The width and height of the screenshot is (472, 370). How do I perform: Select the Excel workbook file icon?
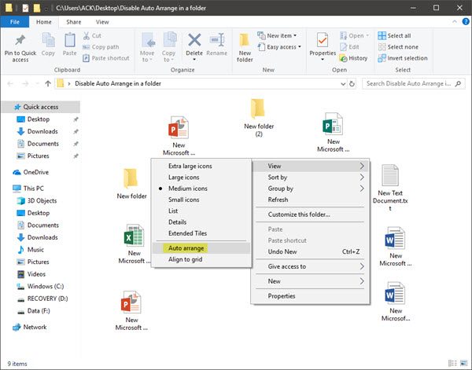click(134, 236)
